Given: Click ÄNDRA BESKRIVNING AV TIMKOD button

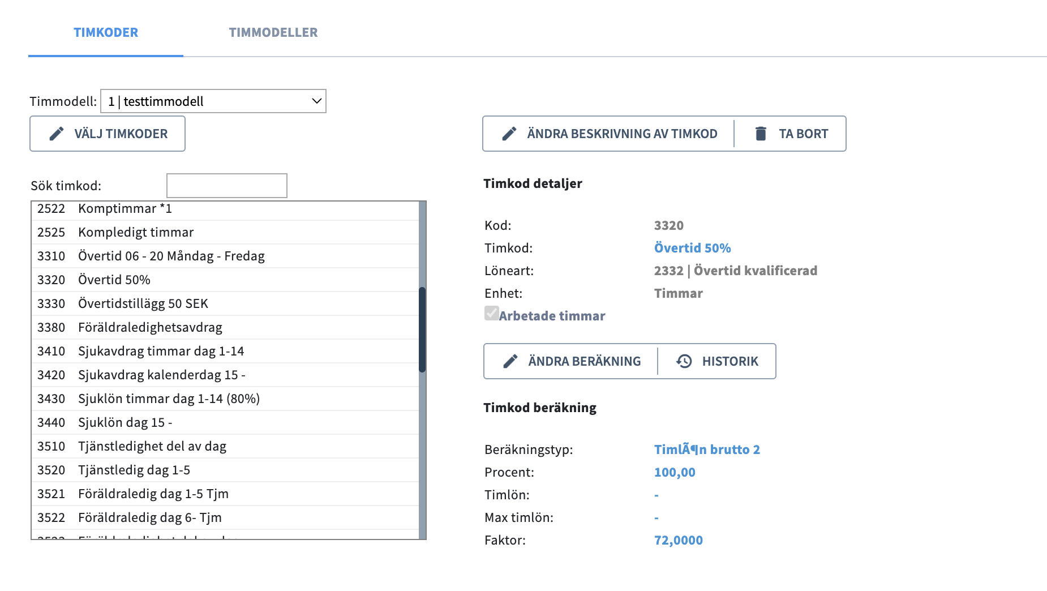Looking at the screenshot, I should coord(609,134).
